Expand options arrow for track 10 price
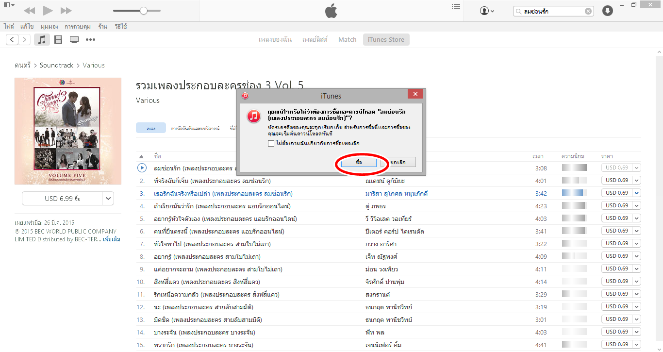This screenshot has width=663, height=352. [x=636, y=281]
